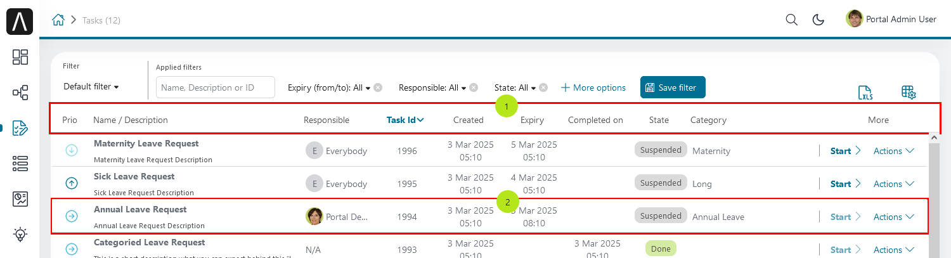951x258 pixels.
Task: Clear the Expiry filter
Action: click(x=378, y=87)
